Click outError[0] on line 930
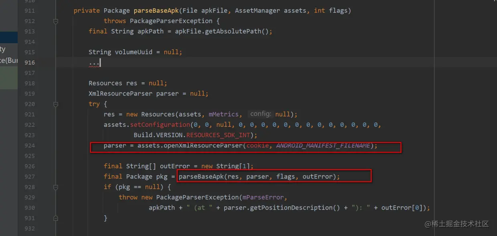497x236 pixels. click(x=402, y=208)
